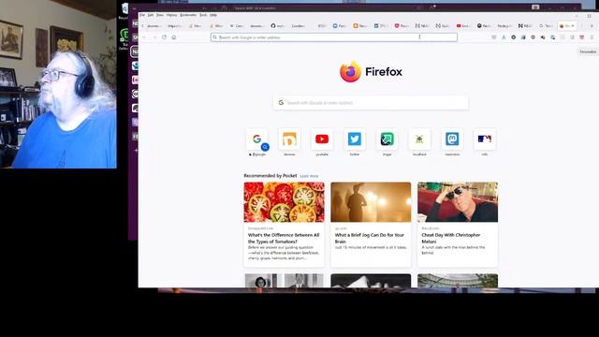Go forward one page
The width and height of the screenshot is (599, 337).
[x=154, y=37]
